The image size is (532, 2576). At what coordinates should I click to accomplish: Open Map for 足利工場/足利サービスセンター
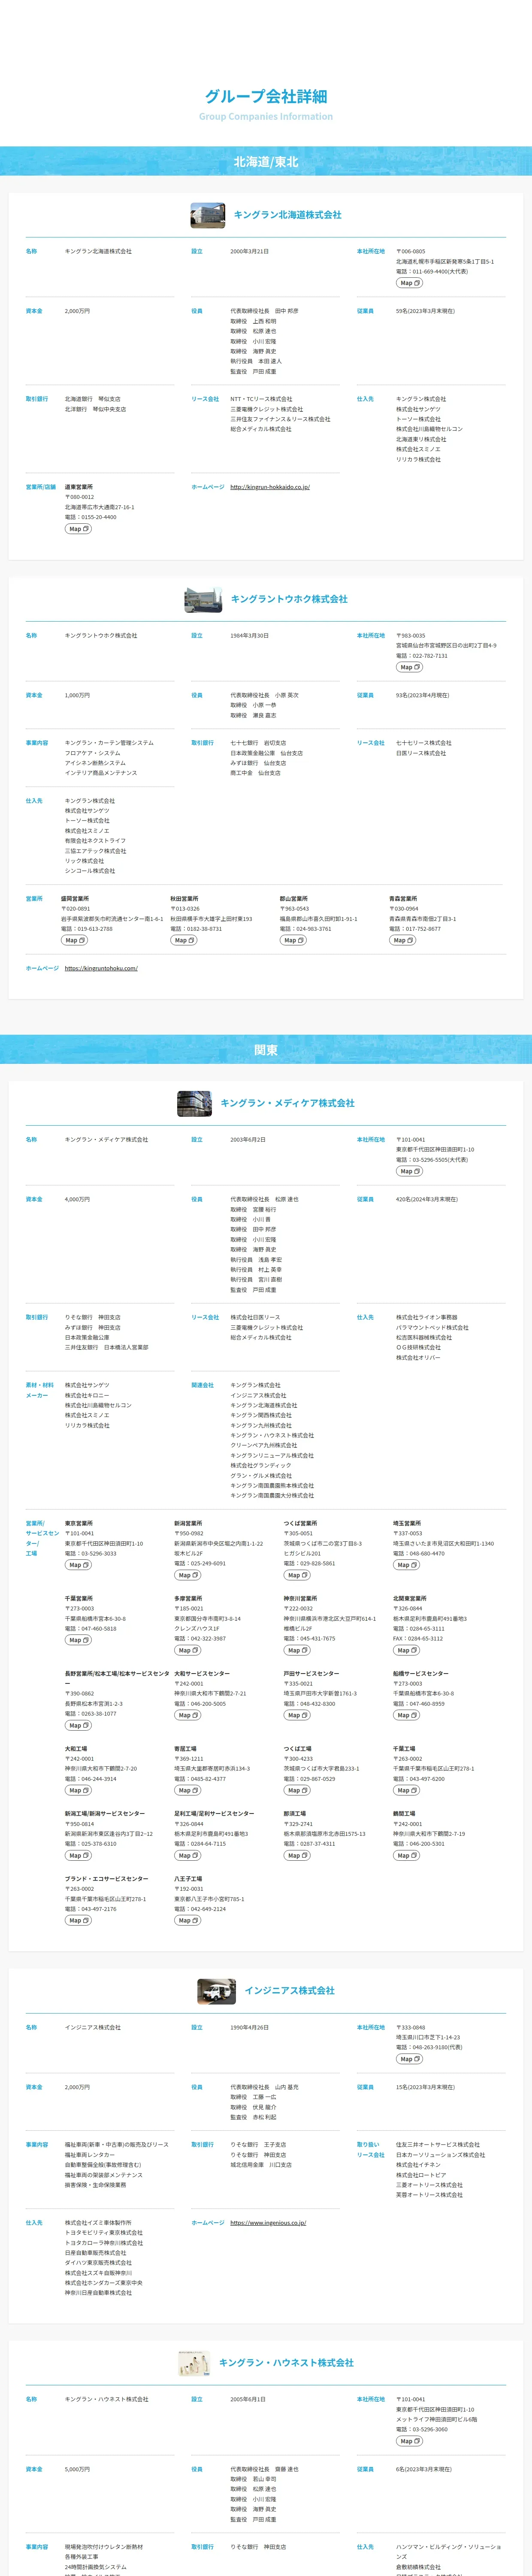click(187, 1855)
